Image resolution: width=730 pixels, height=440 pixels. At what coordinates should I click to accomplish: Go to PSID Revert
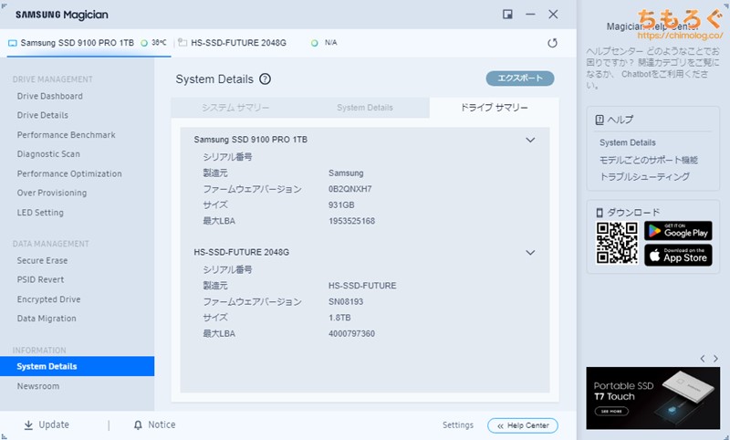pyautogui.click(x=40, y=280)
